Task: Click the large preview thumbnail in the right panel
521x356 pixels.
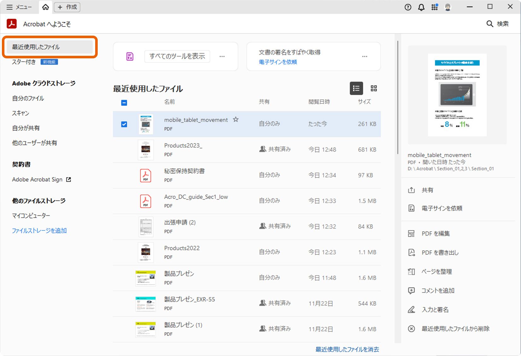Action: click(x=457, y=95)
